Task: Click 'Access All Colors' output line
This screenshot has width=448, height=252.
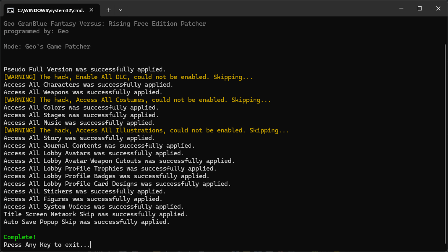Action: tap(81, 108)
